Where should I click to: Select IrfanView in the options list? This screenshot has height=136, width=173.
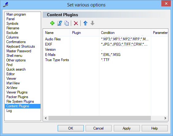click(13, 83)
